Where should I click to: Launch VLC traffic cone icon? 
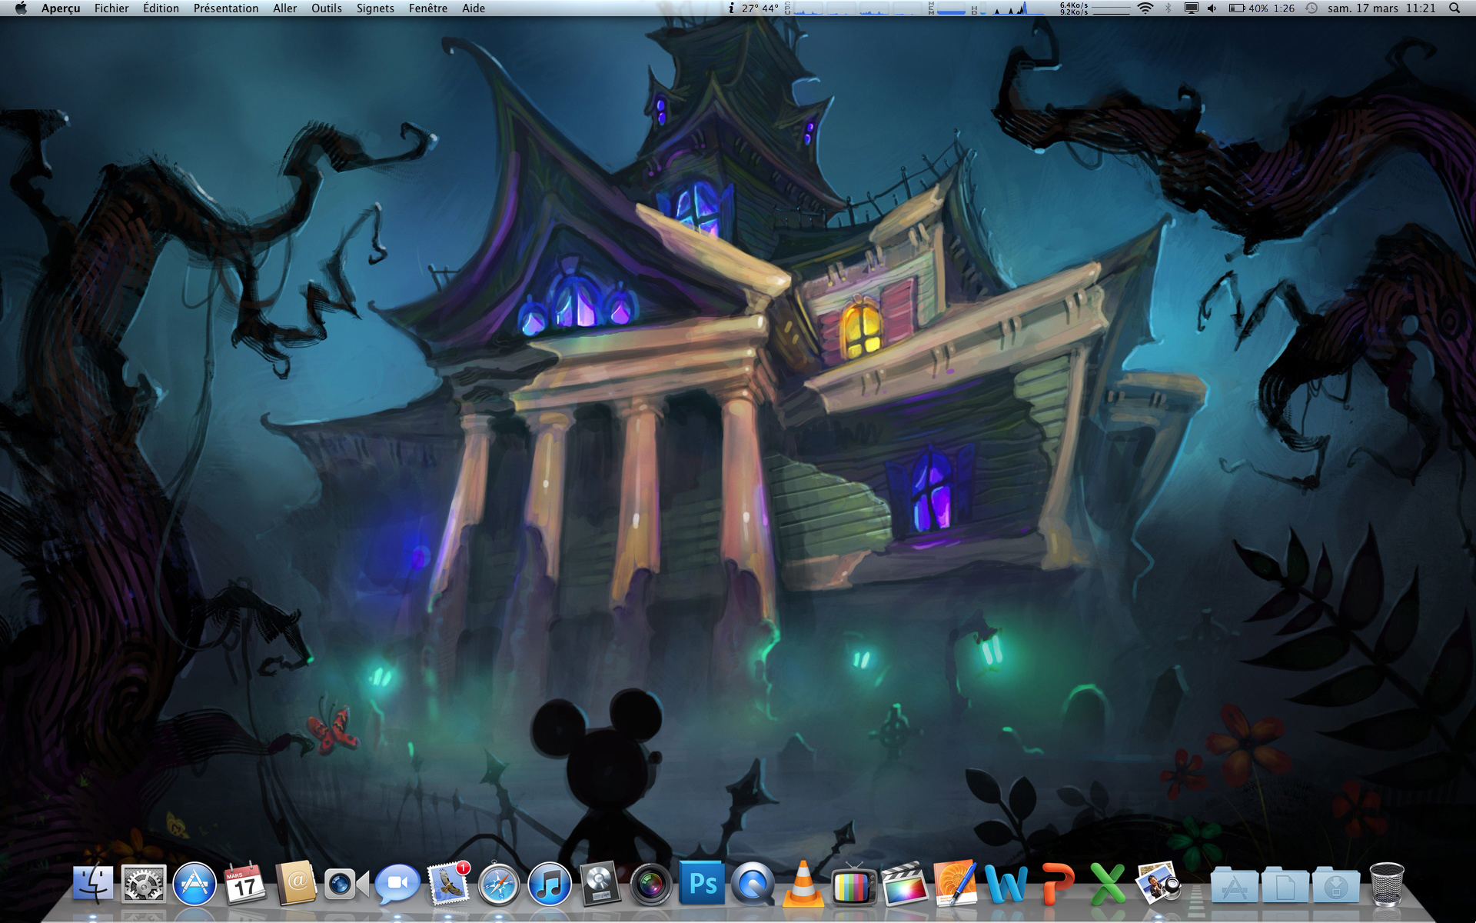click(x=803, y=883)
